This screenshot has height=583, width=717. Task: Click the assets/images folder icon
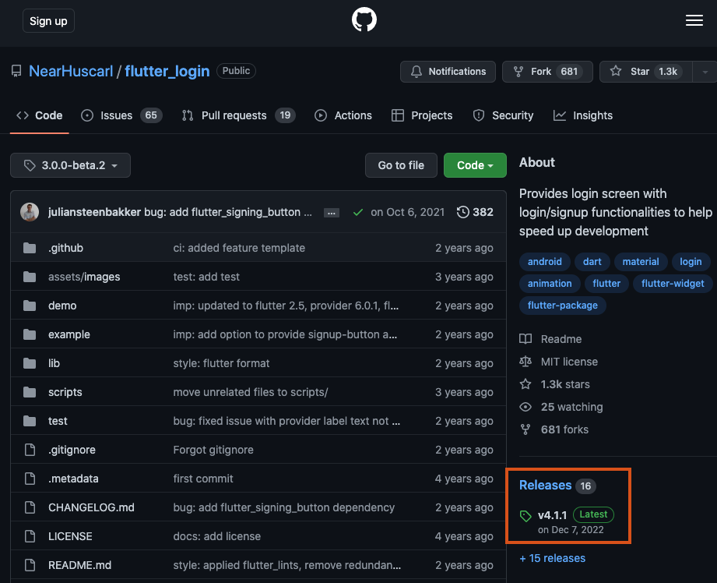30,277
